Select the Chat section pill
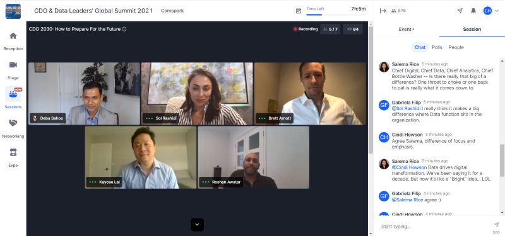Screen dimensions: 505x236 point(420,47)
